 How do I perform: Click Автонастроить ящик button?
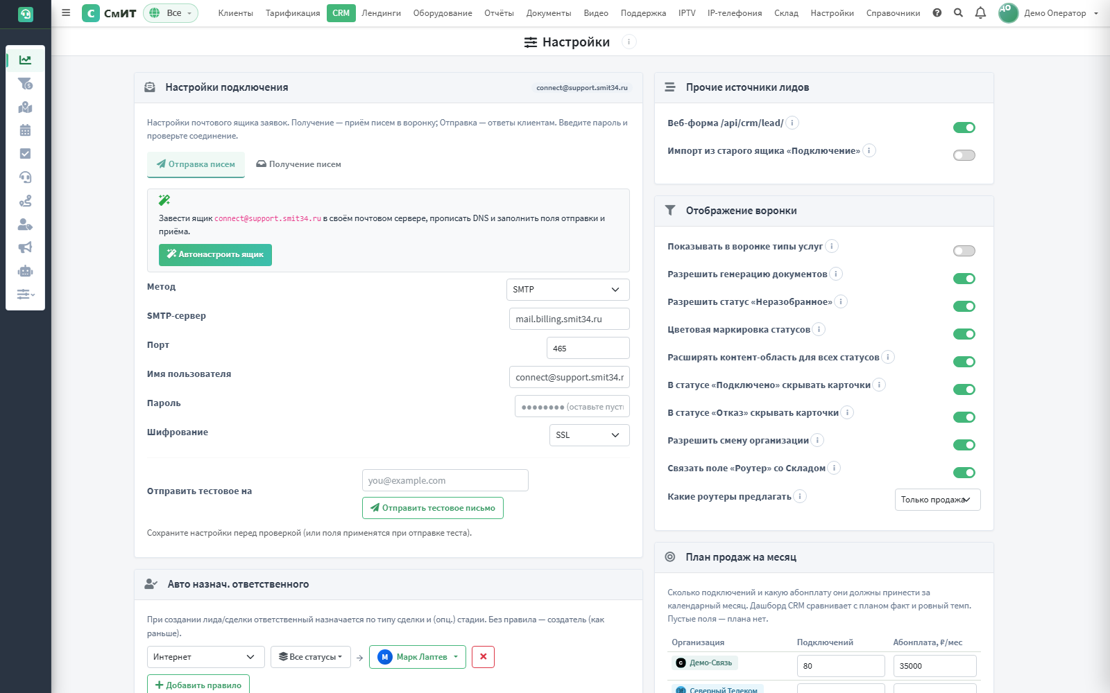coord(215,254)
